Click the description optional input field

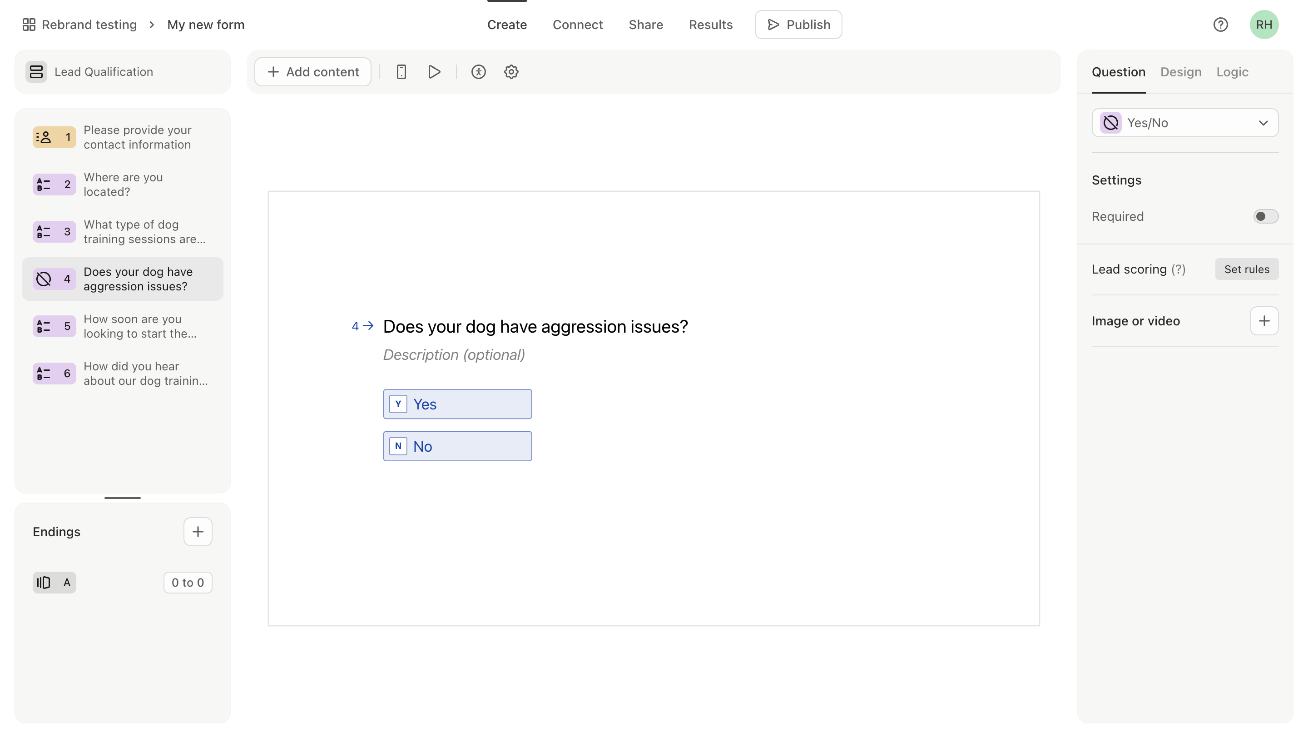[454, 354]
